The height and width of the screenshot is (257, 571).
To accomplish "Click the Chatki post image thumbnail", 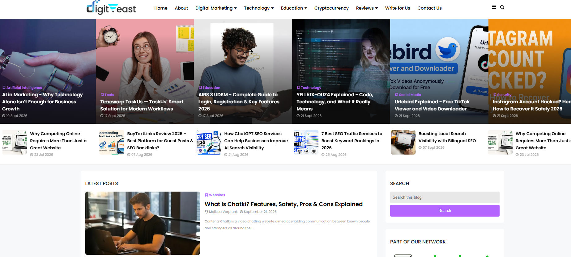I will pos(143,223).
